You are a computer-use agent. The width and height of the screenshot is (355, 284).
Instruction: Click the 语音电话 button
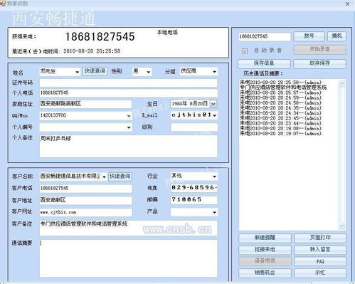(x=265, y=261)
